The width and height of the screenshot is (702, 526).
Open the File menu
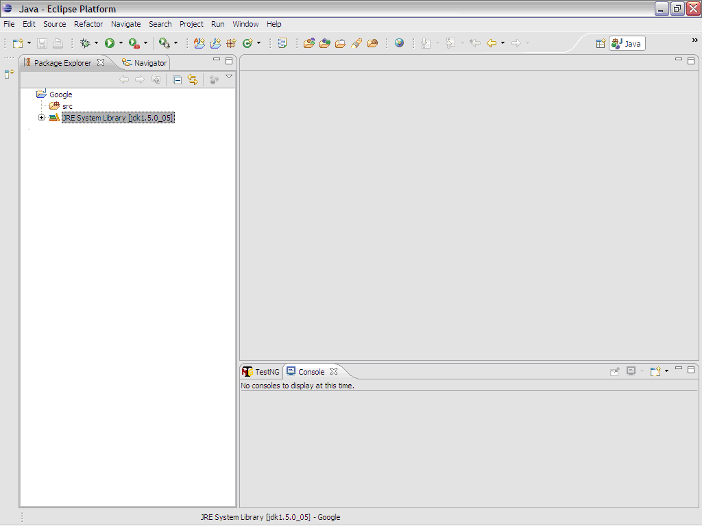coord(9,24)
